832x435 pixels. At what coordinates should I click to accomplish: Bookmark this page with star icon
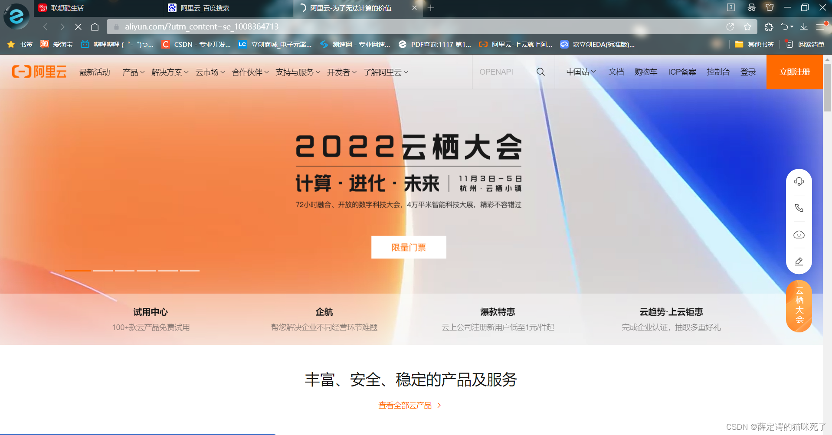(747, 27)
